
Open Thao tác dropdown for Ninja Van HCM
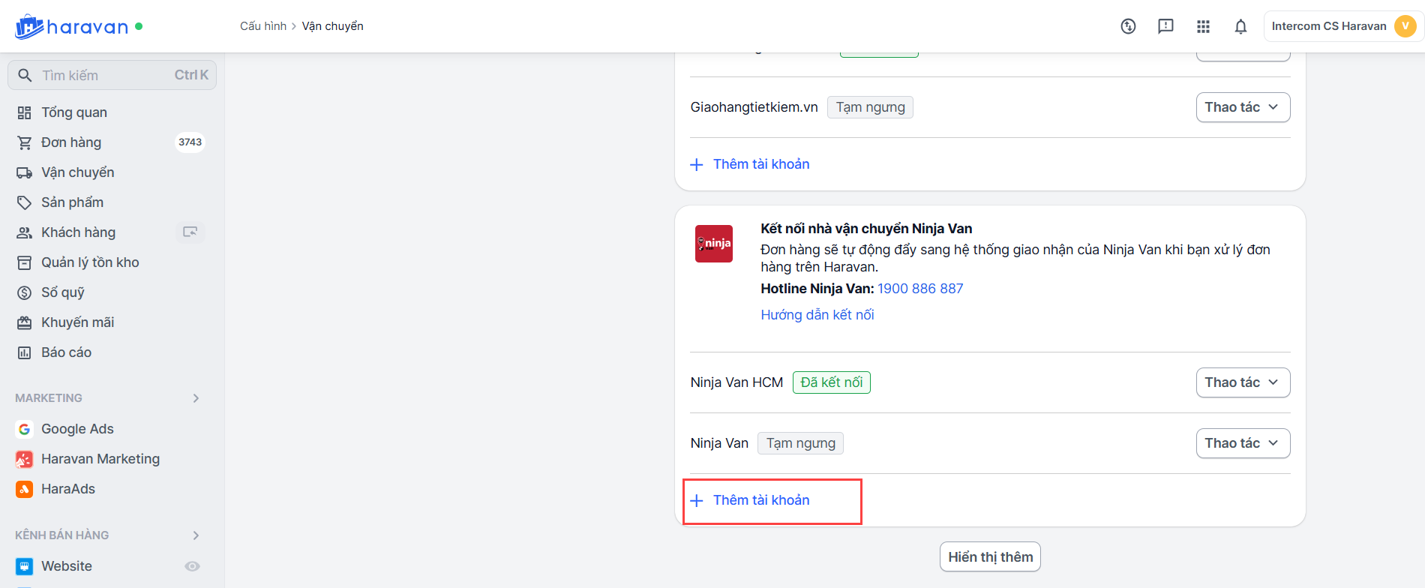(1243, 382)
